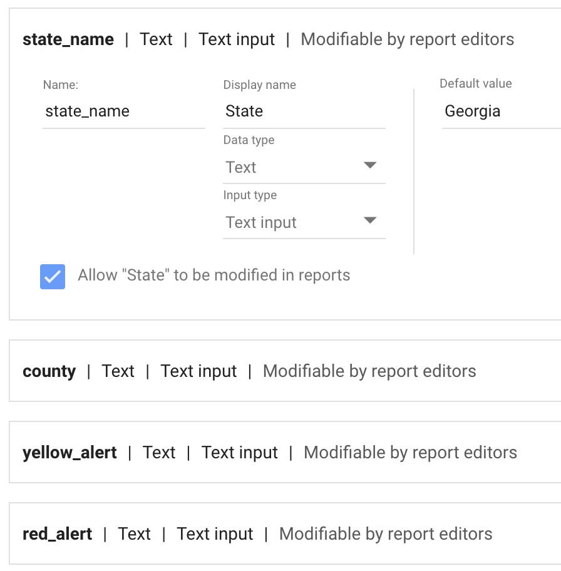
Task: Click the Input type dropdown arrow
Action: click(x=370, y=221)
